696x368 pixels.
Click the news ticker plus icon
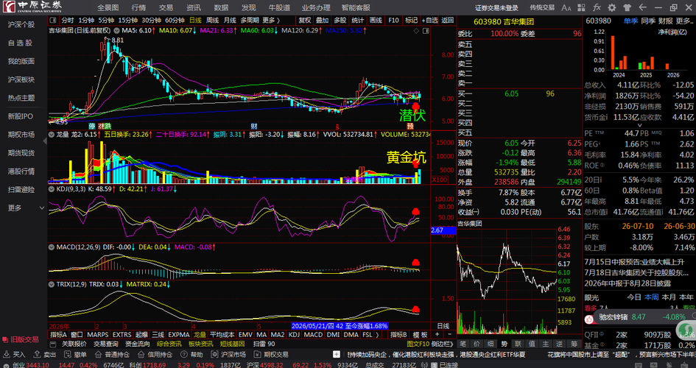point(337,355)
